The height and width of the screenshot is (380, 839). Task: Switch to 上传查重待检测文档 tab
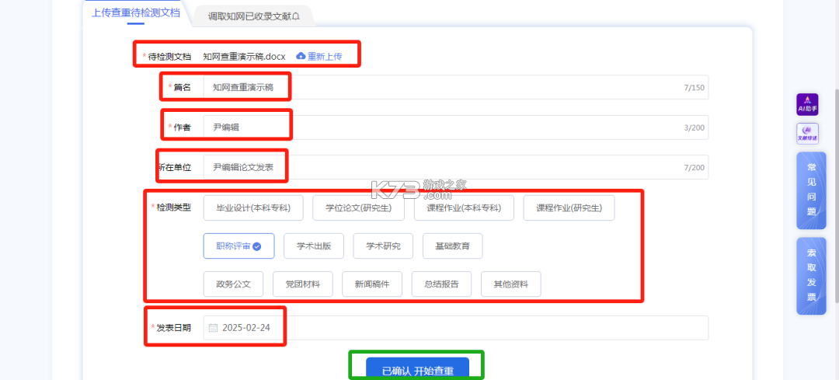[x=135, y=12]
